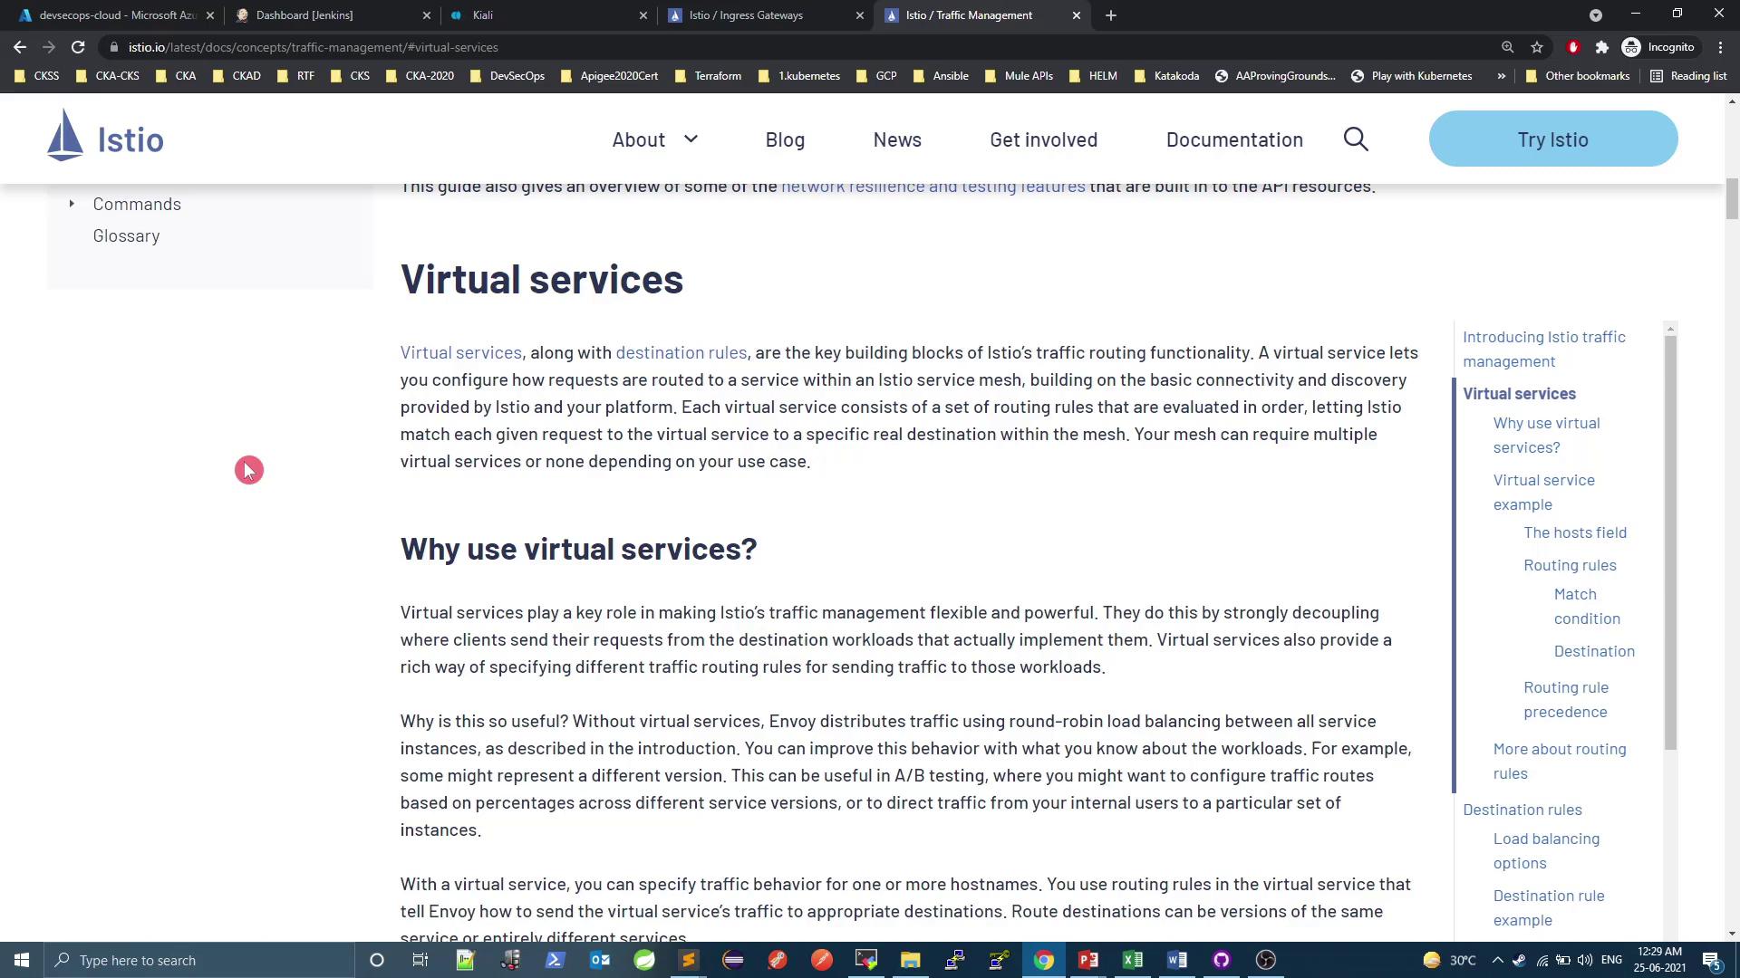Open the site search magnifier icon

pos(1356,139)
